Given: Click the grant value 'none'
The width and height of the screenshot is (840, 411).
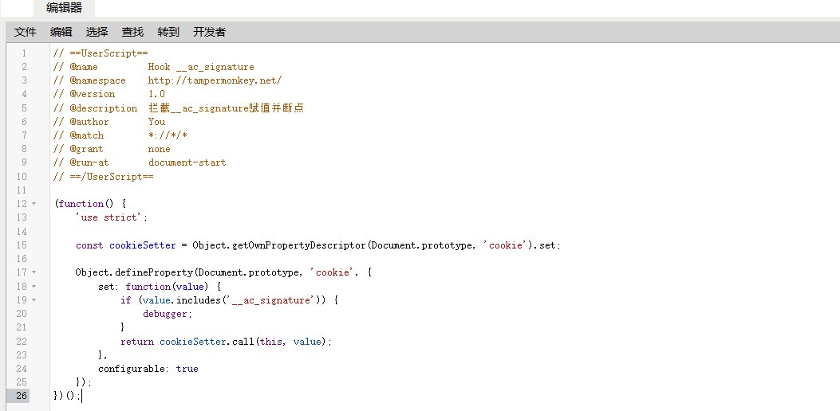Looking at the screenshot, I should (x=159, y=149).
